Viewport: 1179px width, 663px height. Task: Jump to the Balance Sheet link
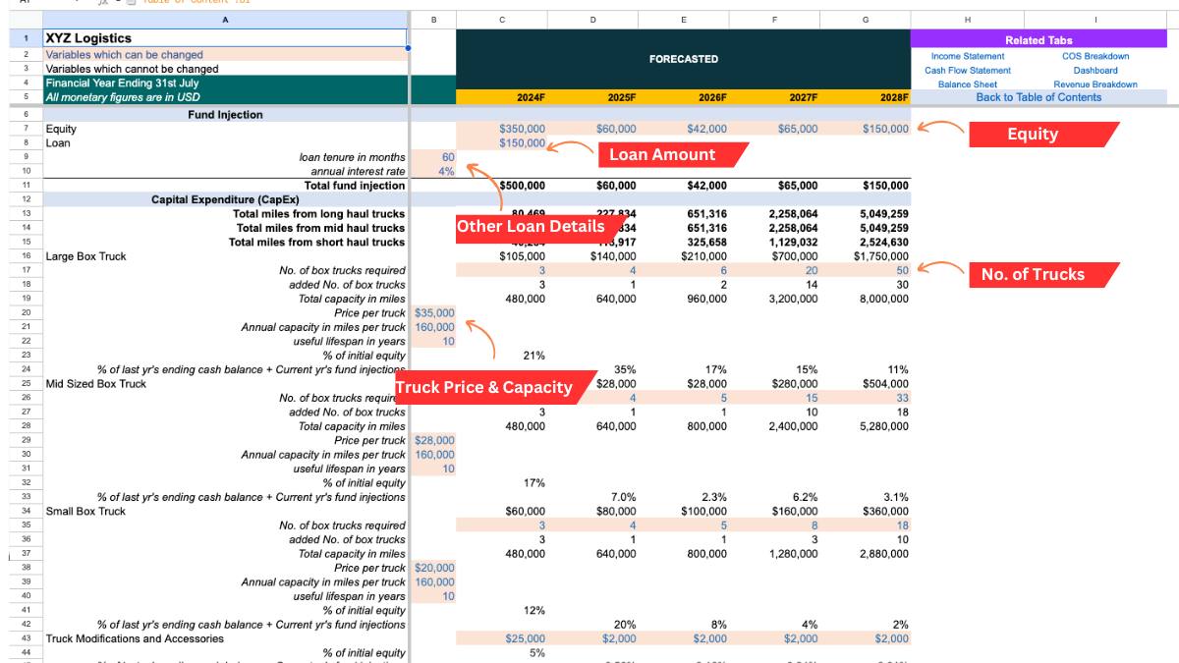[x=968, y=84]
